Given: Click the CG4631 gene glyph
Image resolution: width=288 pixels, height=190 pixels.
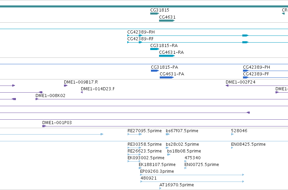Looking at the screenshot, I should point(167,21).
